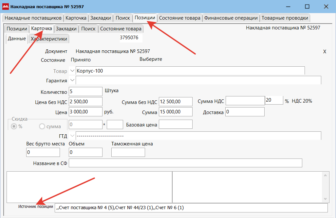Select the сумма discount radio button

(x=42, y=126)
